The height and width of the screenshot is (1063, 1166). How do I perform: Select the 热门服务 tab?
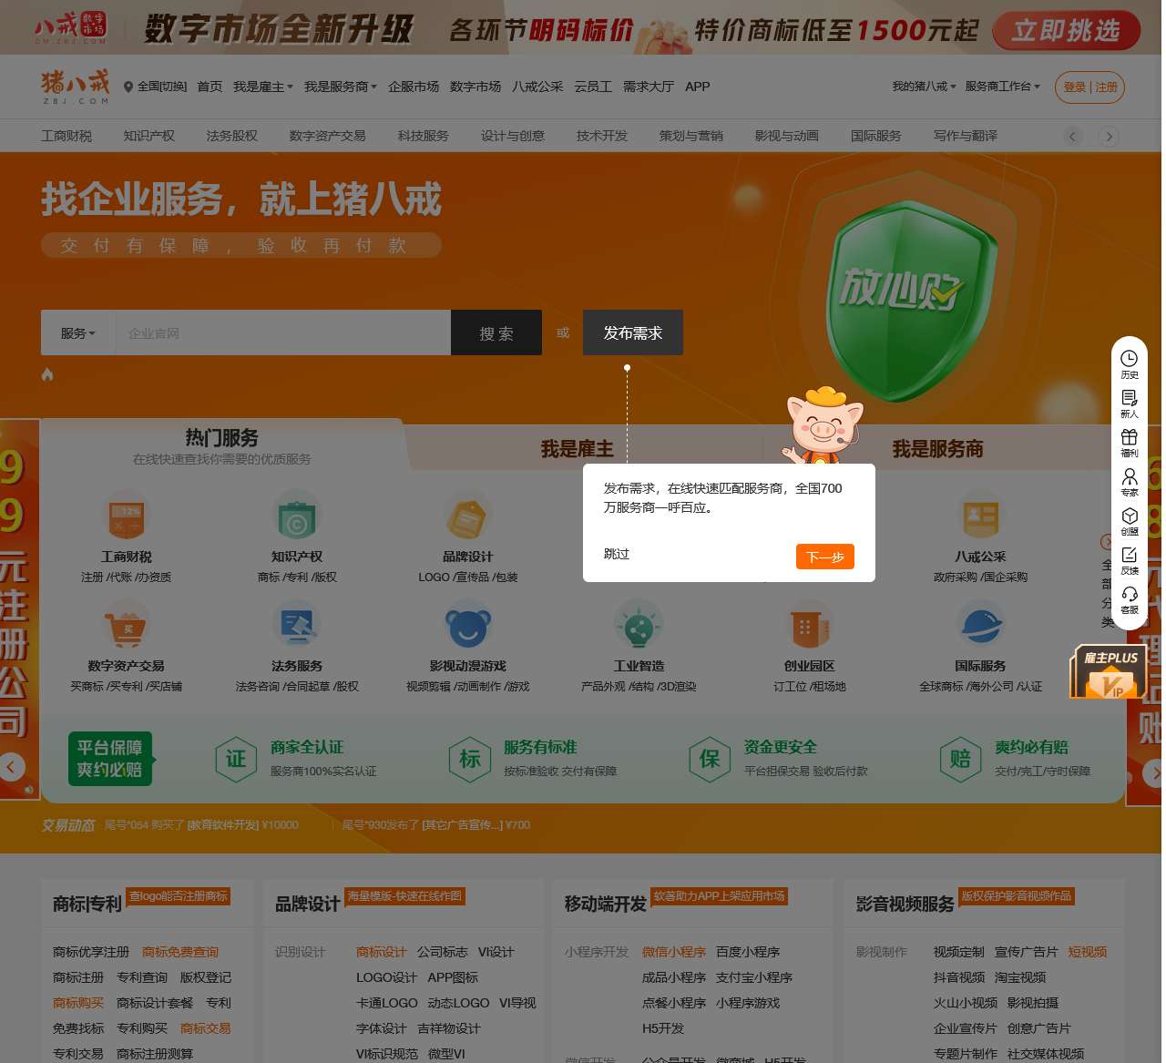[222, 445]
